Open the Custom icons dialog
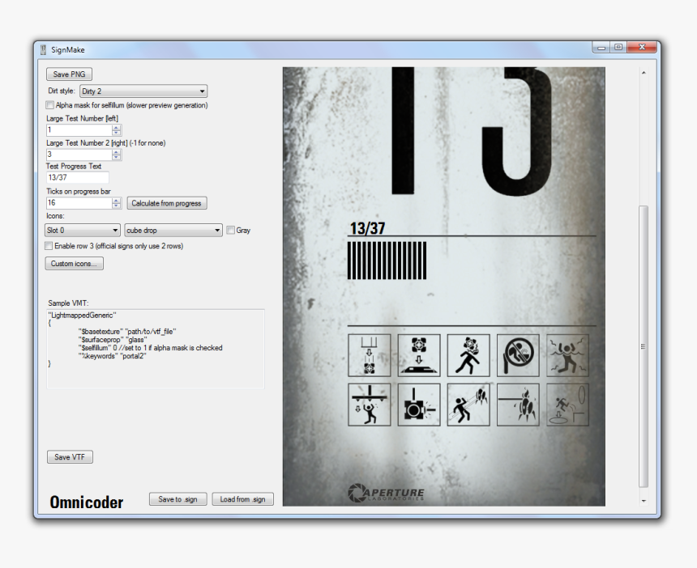Screen dimensions: 697x568 pyautogui.click(x=75, y=264)
